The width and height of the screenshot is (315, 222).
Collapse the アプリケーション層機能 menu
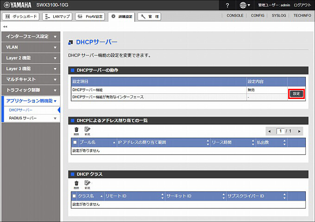coord(31,101)
